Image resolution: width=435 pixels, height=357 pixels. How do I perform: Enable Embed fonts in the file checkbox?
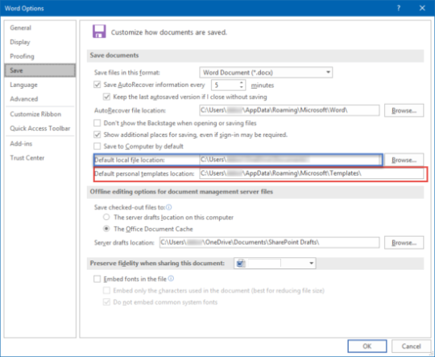(97, 279)
